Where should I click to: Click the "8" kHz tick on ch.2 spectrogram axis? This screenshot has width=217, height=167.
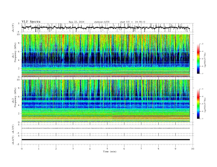tap(19, 88)
